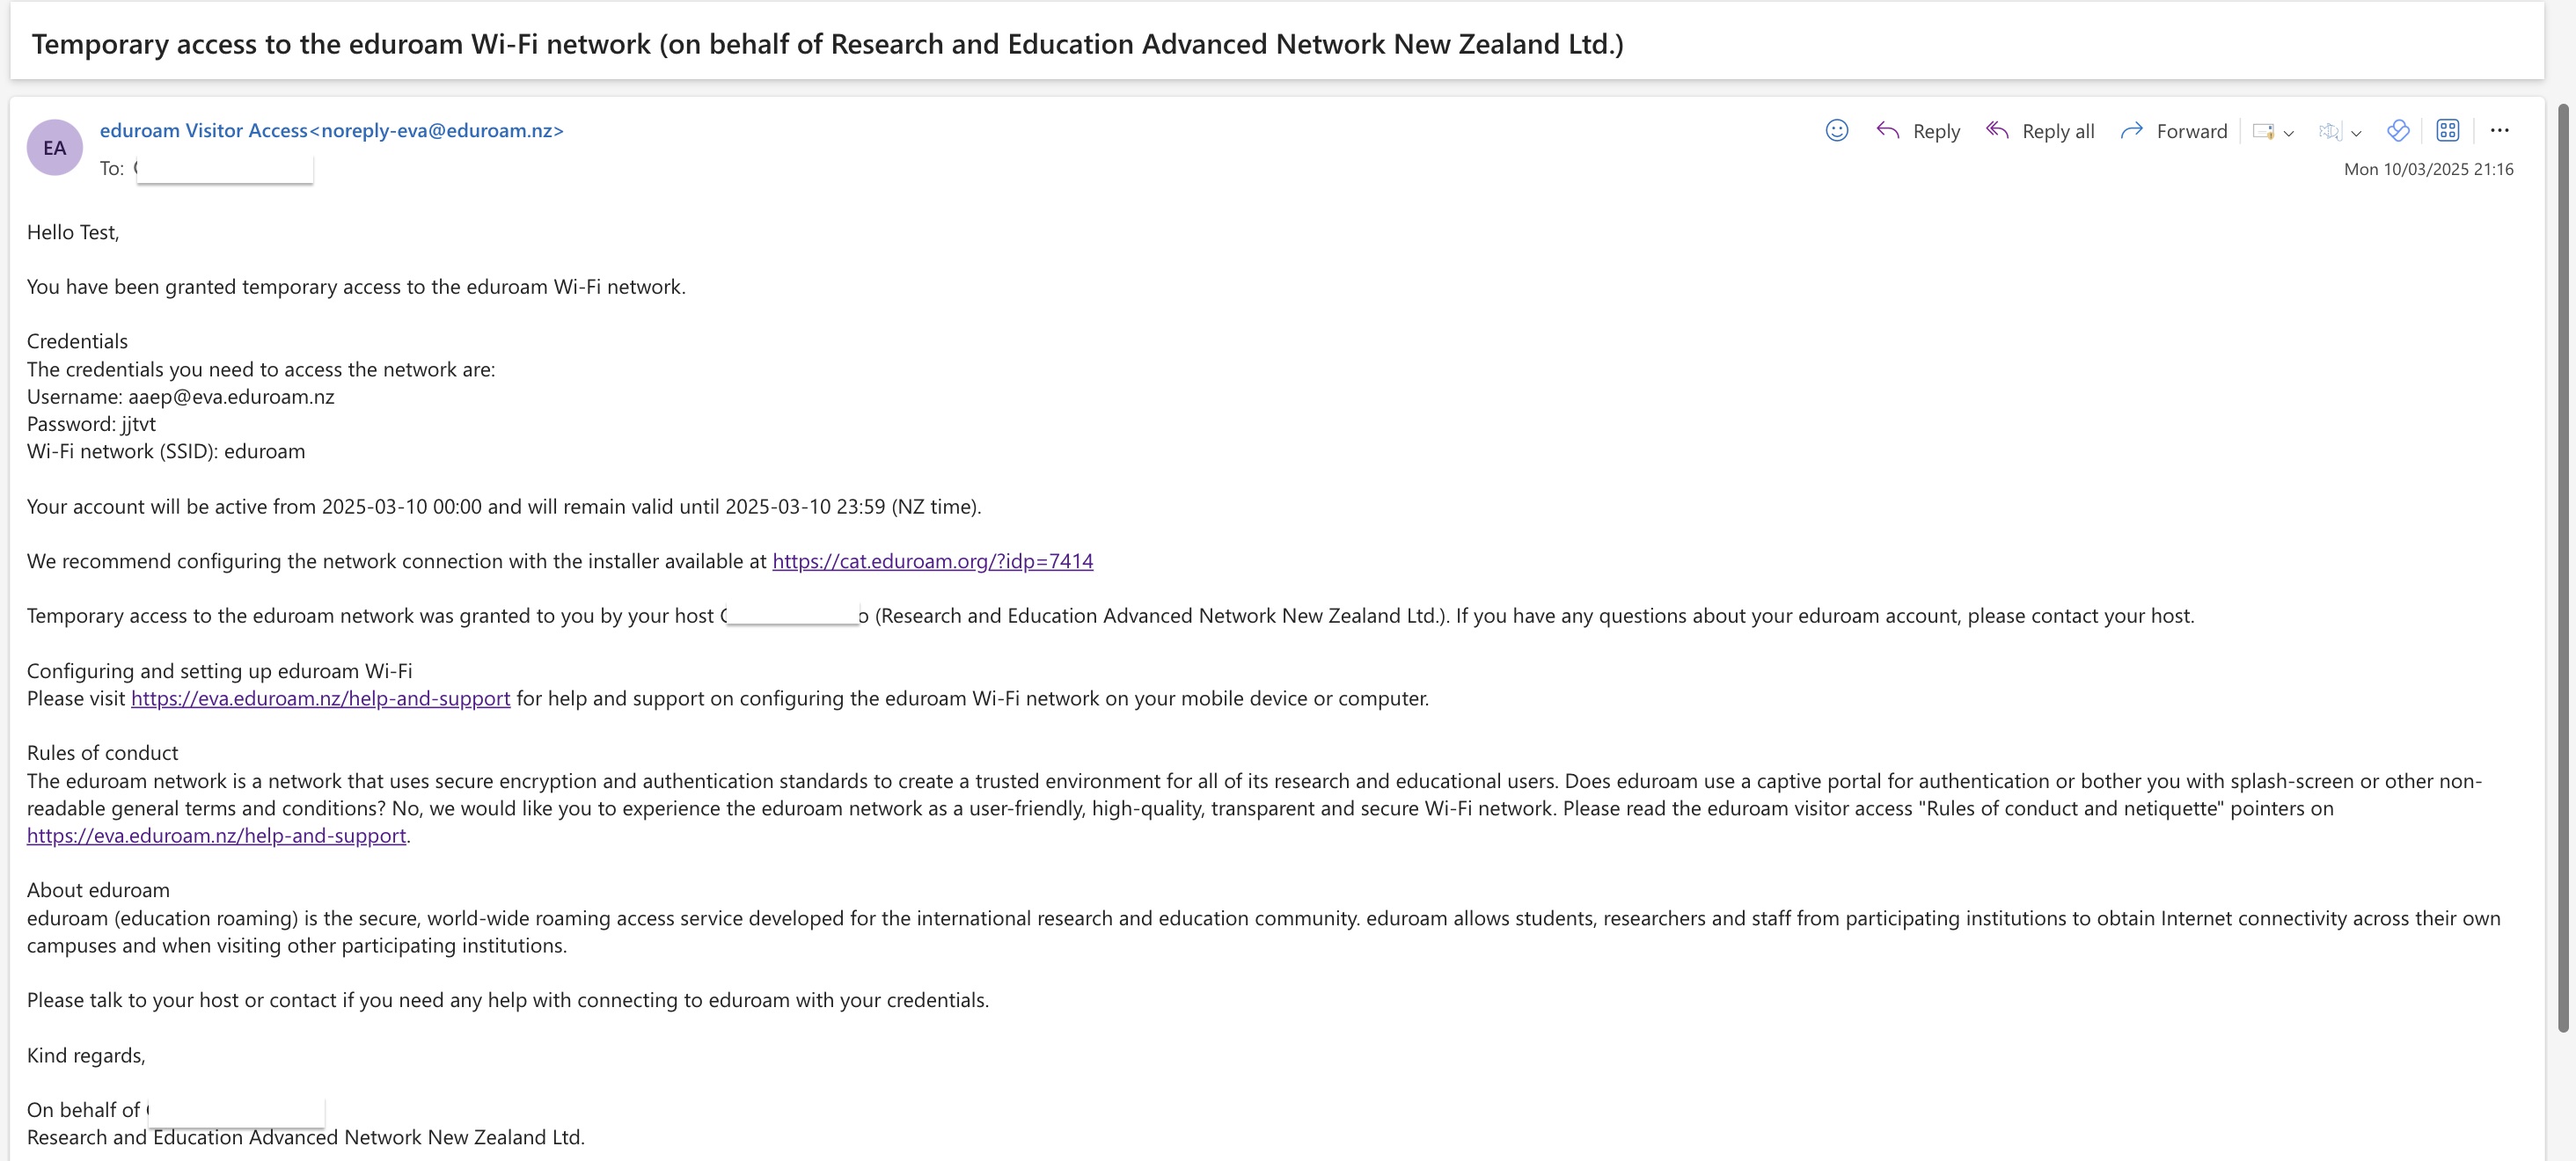Click the Reply arrow icon

tap(1889, 130)
